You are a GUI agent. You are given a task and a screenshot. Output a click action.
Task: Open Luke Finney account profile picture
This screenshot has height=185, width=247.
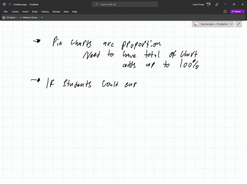[x=208, y=5]
